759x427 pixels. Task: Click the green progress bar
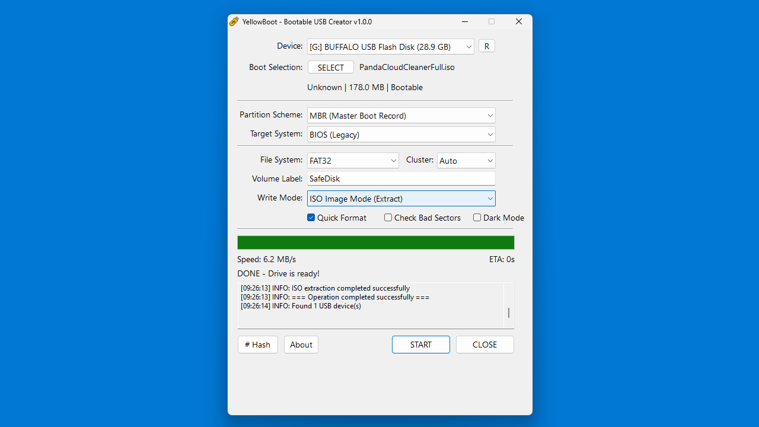pos(376,243)
